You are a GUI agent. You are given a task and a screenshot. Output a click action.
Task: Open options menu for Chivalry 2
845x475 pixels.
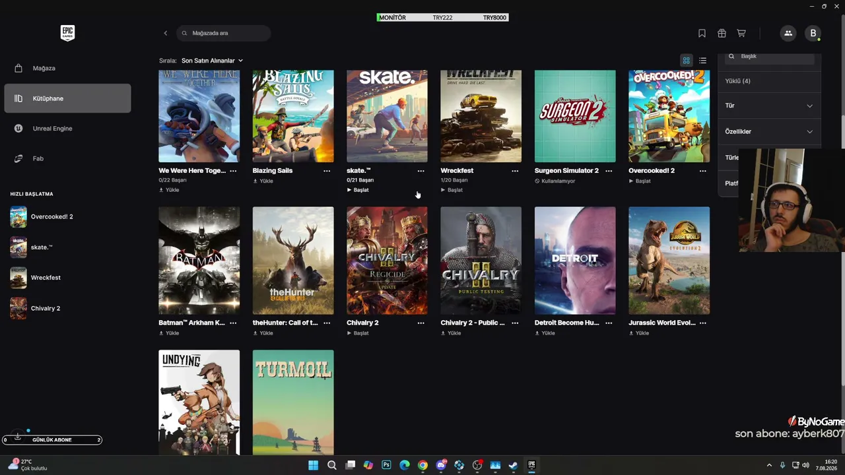(421, 323)
